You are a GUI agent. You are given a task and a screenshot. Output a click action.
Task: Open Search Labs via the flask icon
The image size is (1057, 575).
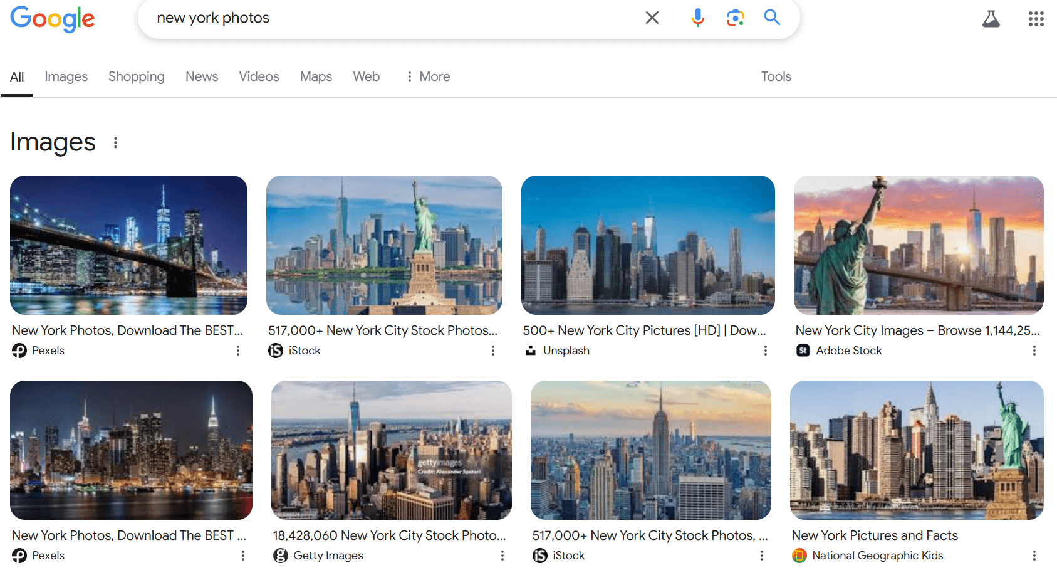[x=991, y=19]
